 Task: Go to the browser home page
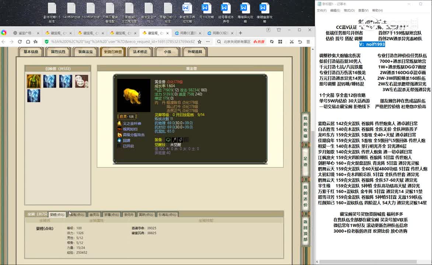tap(28, 42)
